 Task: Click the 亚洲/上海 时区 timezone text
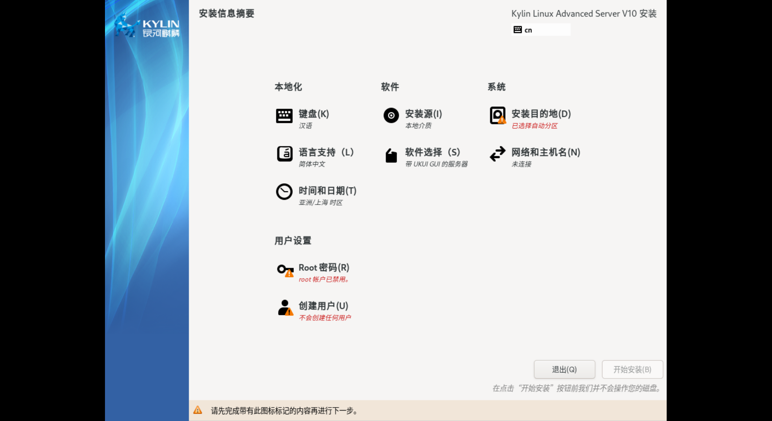[x=321, y=203]
